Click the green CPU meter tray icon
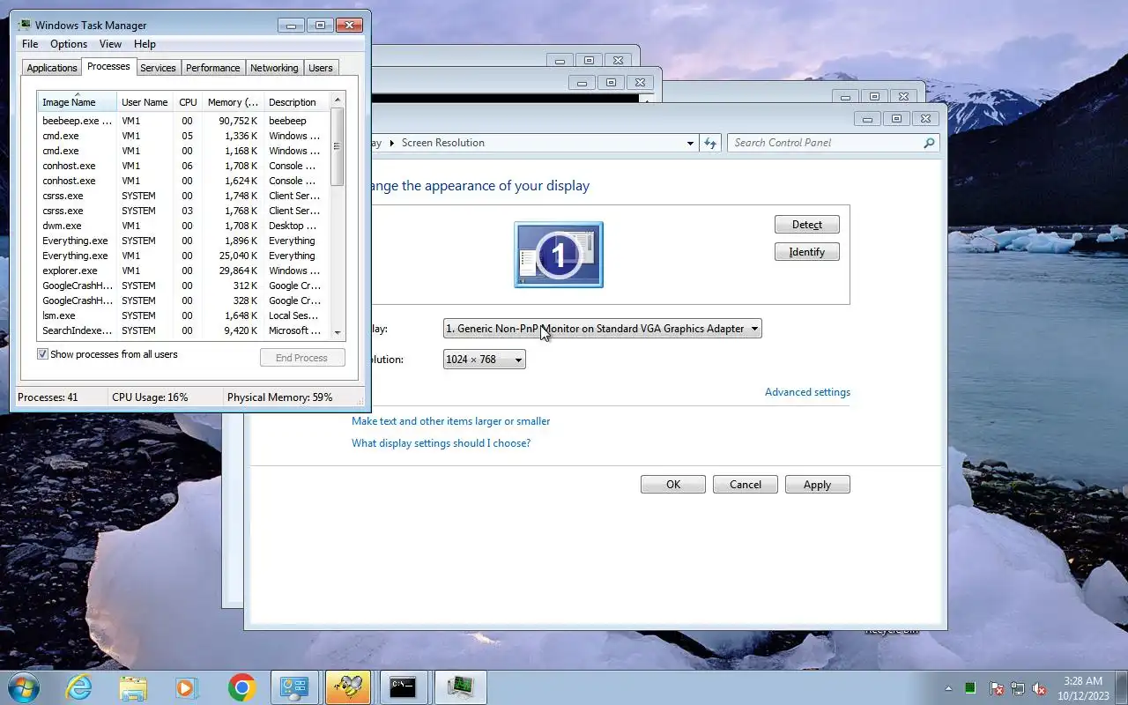Image resolution: width=1128 pixels, height=705 pixels. coord(970,688)
